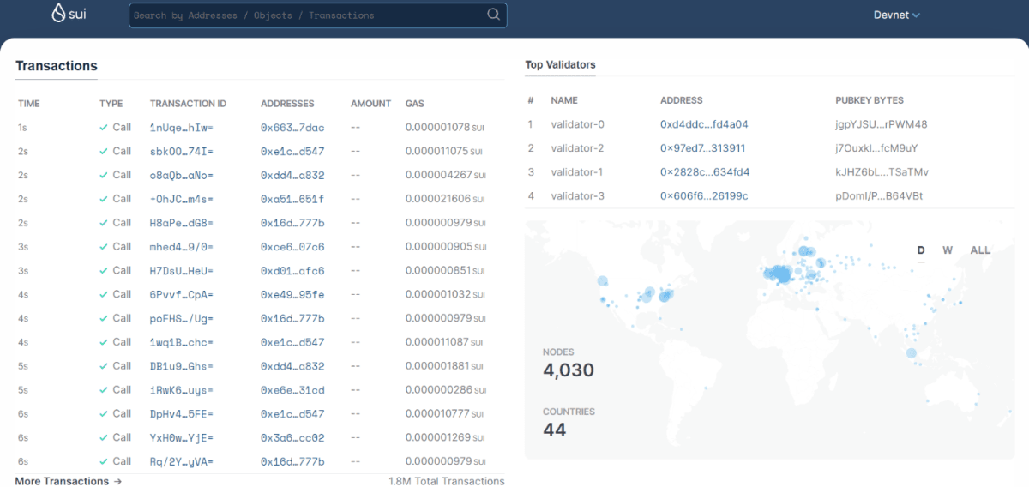Open transaction iRwK6…uys=
The width and height of the screenshot is (1029, 487).
tap(181, 390)
